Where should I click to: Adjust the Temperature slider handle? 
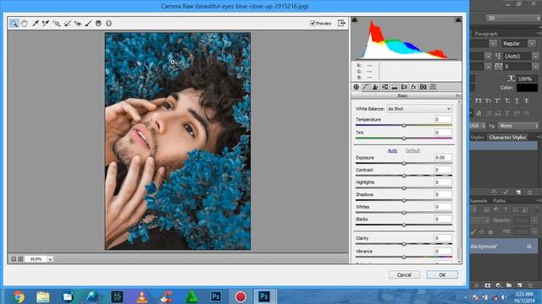pos(404,126)
